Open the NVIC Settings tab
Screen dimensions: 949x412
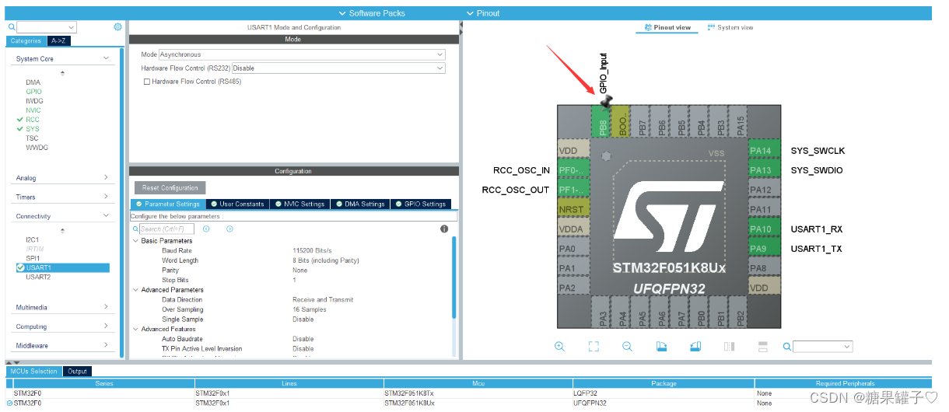click(x=299, y=204)
